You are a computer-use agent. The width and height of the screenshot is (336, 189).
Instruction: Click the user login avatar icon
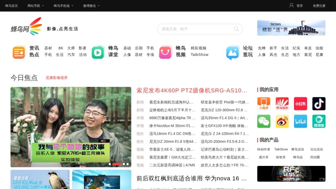pyautogui.click(x=291, y=5)
